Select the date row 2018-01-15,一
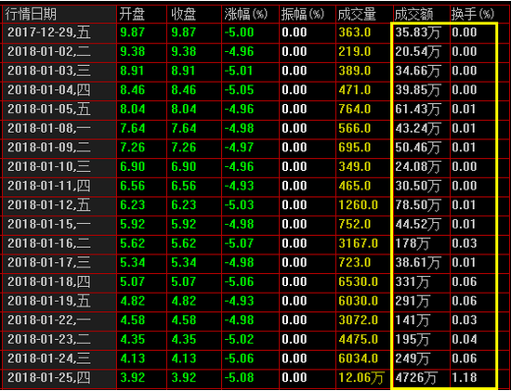Screen dimensions: 511x391 [x=49, y=224]
